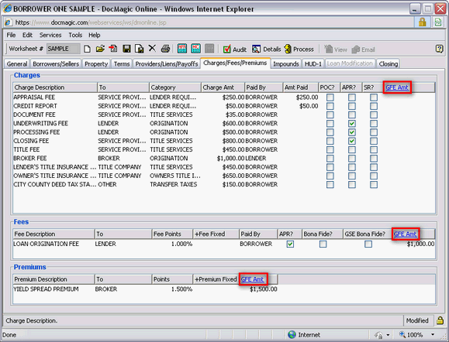This screenshot has width=449, height=342.
Task: Check SR box for CLOSING FEE
Action: (374, 141)
